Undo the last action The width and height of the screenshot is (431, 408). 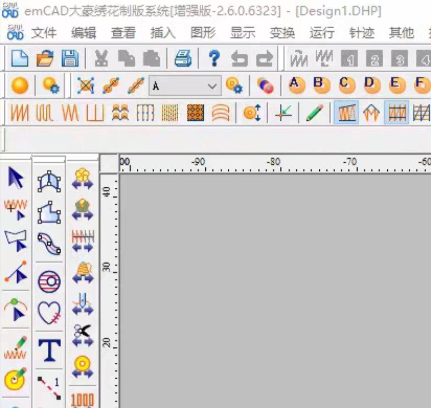click(x=240, y=59)
